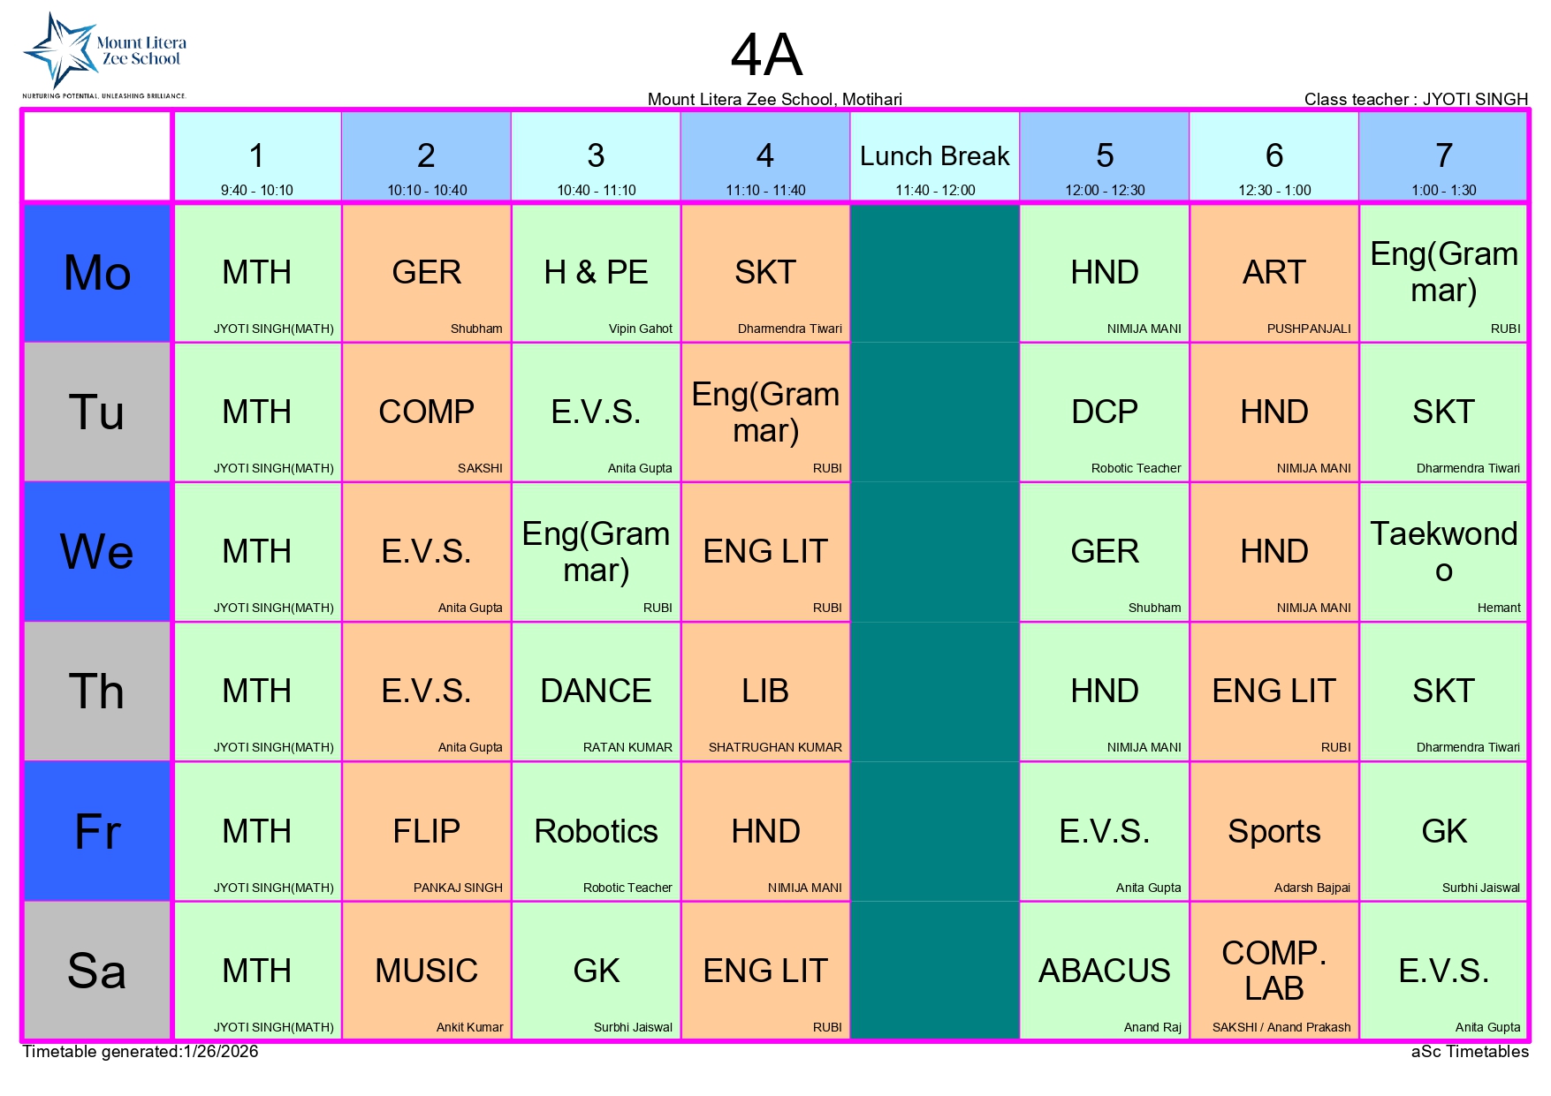Click the Mount Litera Zee School logo

click(104, 55)
